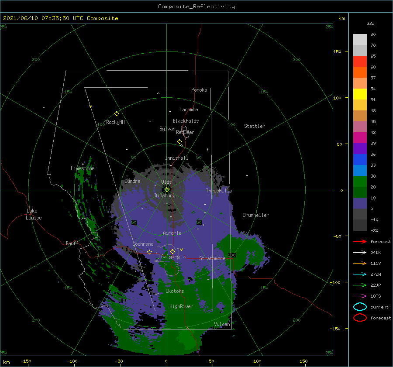The width and height of the screenshot is (393, 367).
Task: Click the yellow diamond marker above Calgary label
Action: pyautogui.click(x=172, y=251)
